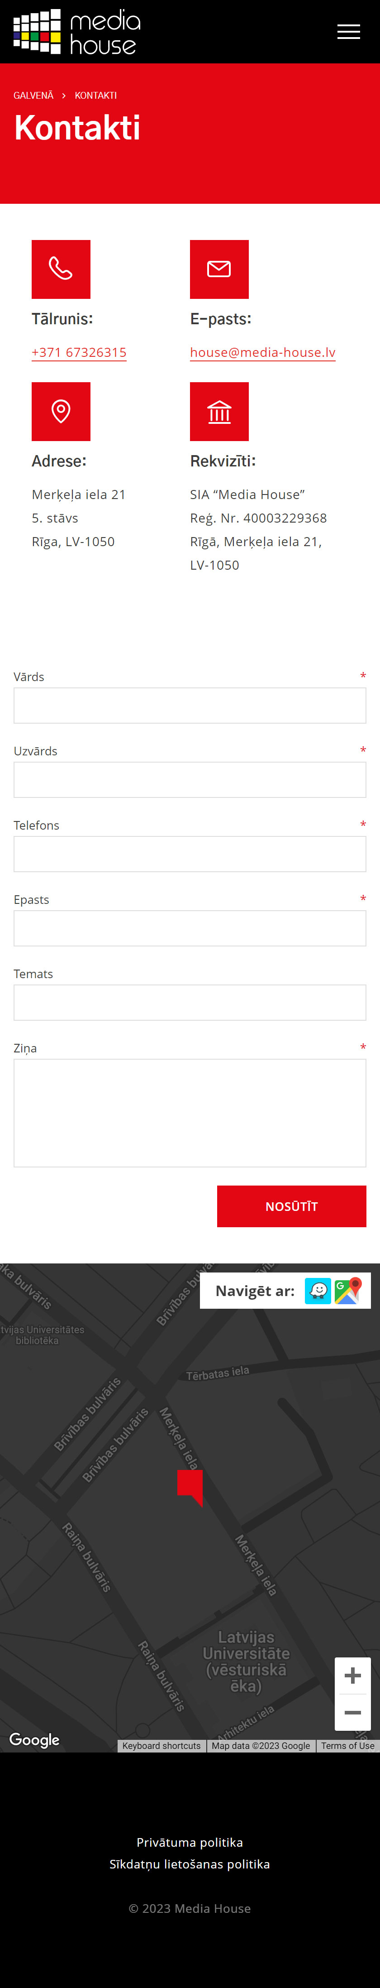Navigate with the Google Maps icon
Viewport: 380px width, 1988px height.
(x=347, y=1290)
